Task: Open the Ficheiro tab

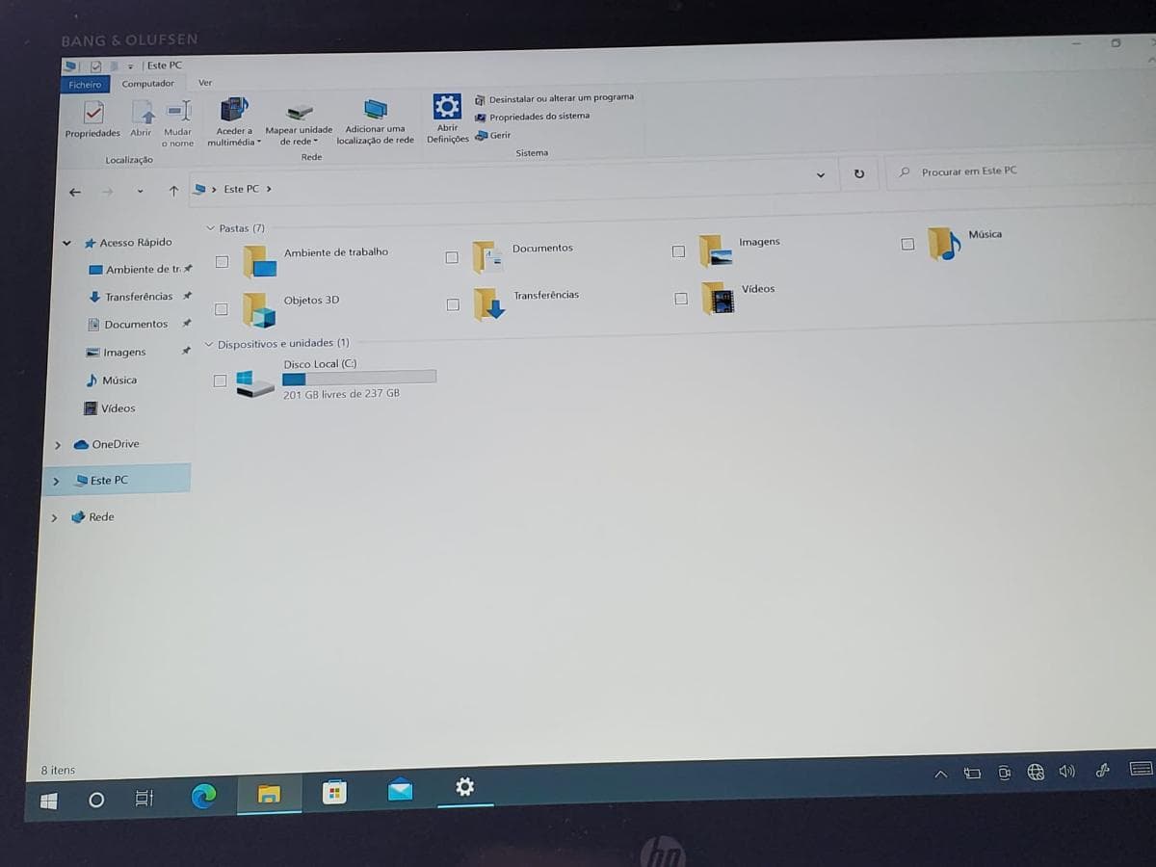Action: [x=85, y=85]
